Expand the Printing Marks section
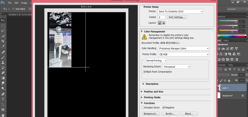The width and height of the screenshot is (248, 117). 142,97
